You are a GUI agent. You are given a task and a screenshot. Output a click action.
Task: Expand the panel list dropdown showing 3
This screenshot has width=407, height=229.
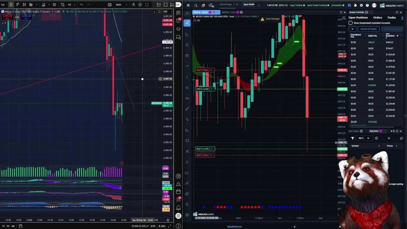[x=392, y=131]
